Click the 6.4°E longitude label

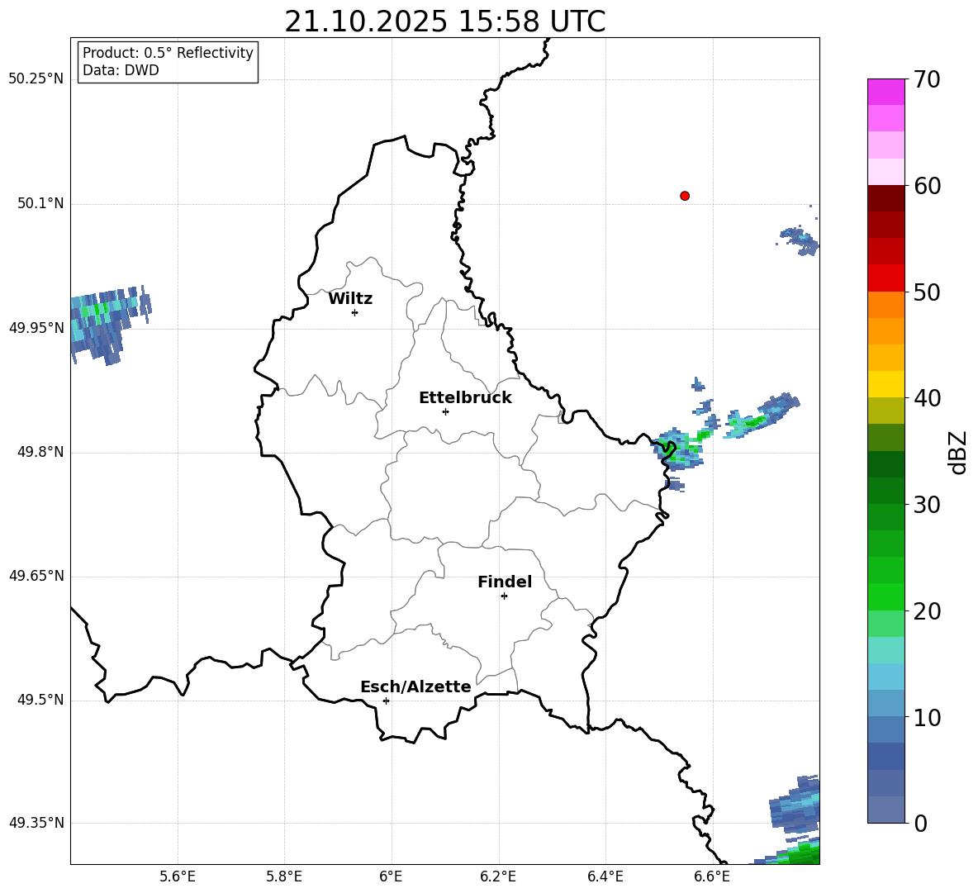tap(605, 876)
